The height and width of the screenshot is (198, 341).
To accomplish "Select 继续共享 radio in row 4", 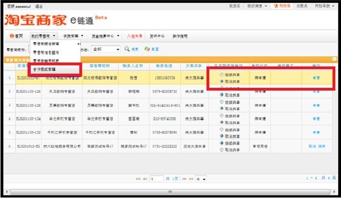I will click(222, 115).
